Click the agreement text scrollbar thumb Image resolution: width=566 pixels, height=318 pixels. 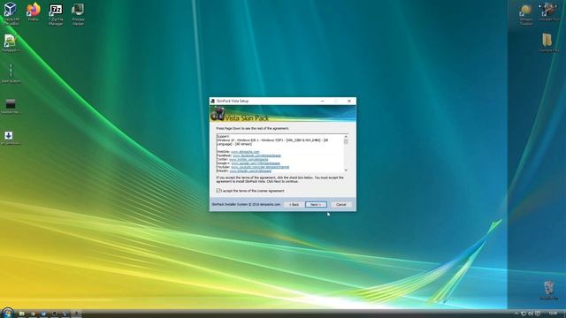(346, 141)
